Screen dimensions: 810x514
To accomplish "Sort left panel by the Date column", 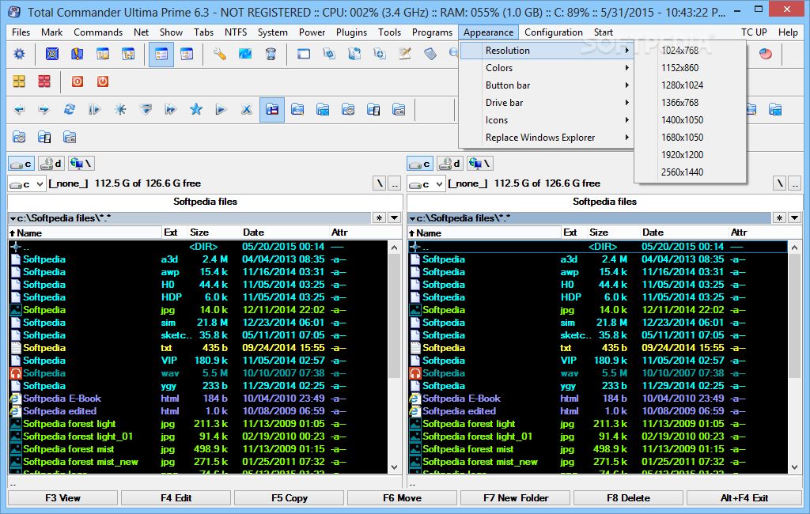I will tap(286, 232).
